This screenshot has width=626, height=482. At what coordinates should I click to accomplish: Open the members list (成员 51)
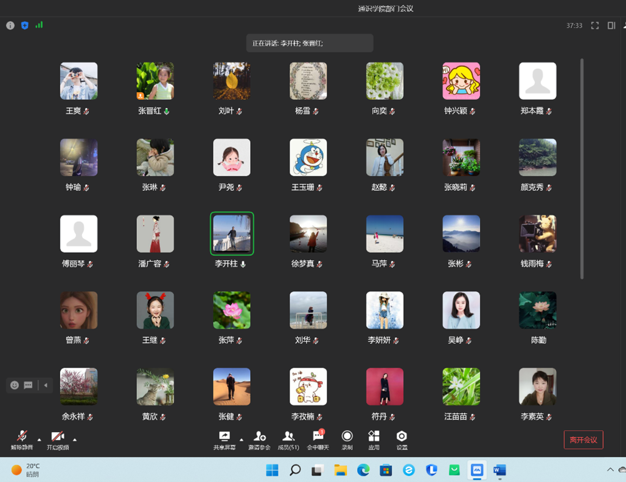tap(288, 439)
